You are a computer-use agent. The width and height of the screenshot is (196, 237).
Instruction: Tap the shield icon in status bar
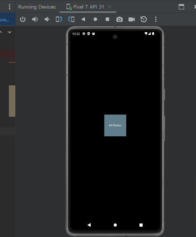(89, 33)
